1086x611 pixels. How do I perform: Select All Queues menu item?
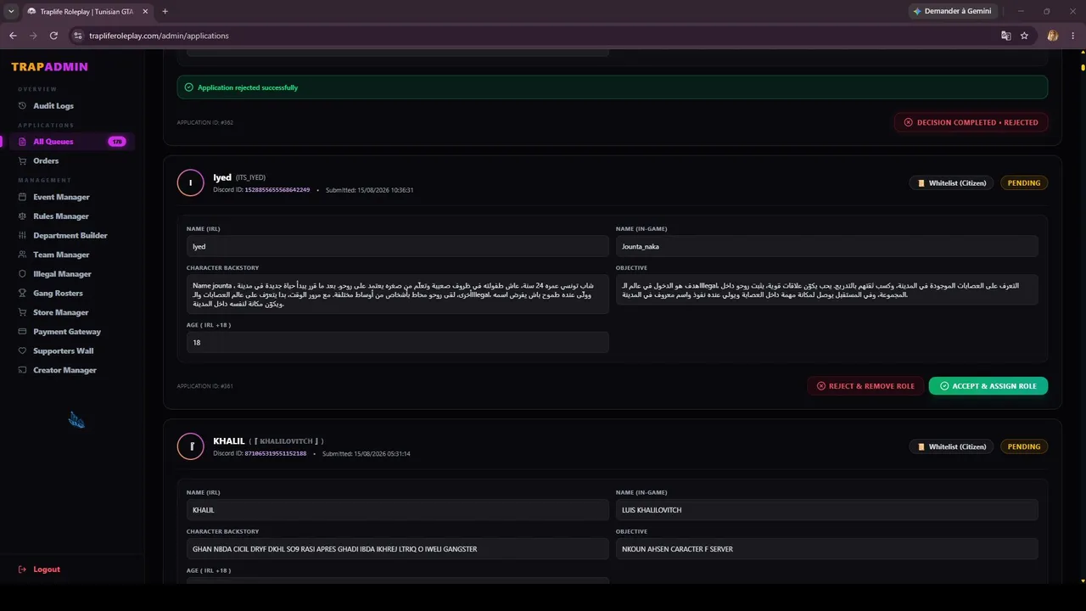pos(53,142)
